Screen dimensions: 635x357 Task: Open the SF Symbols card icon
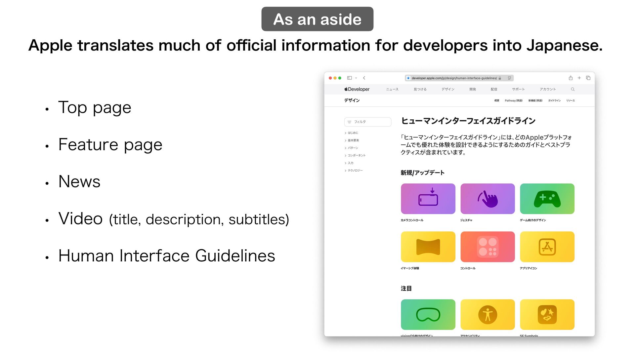(x=547, y=315)
